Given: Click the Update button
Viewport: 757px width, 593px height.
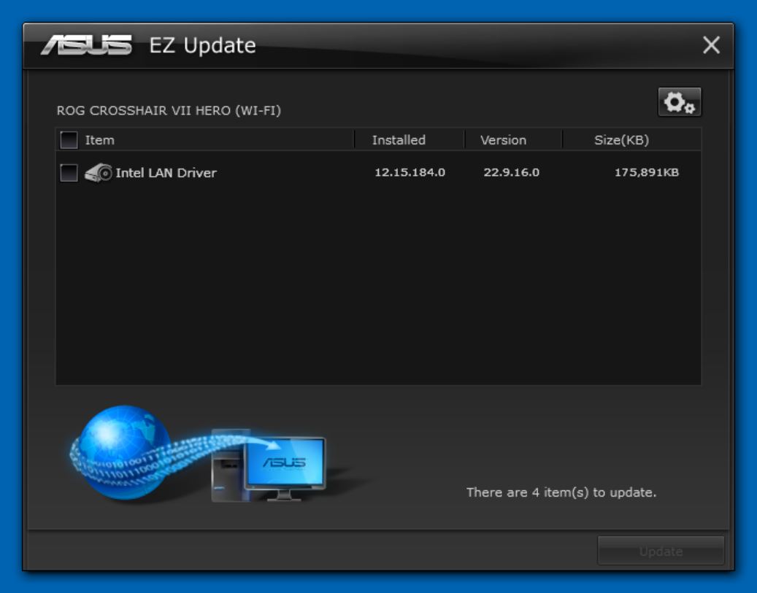Looking at the screenshot, I should click(661, 551).
